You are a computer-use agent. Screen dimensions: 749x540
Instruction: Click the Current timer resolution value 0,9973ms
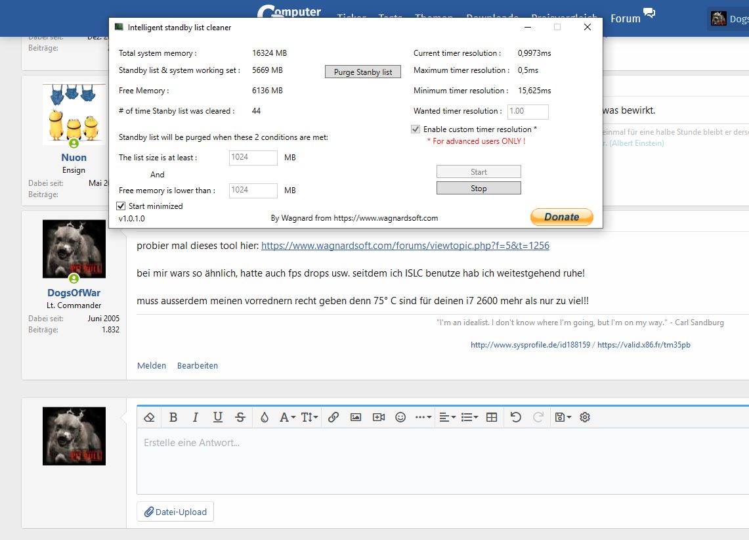click(x=534, y=53)
